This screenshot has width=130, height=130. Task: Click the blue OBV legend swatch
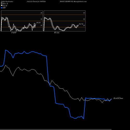coord(2,8)
